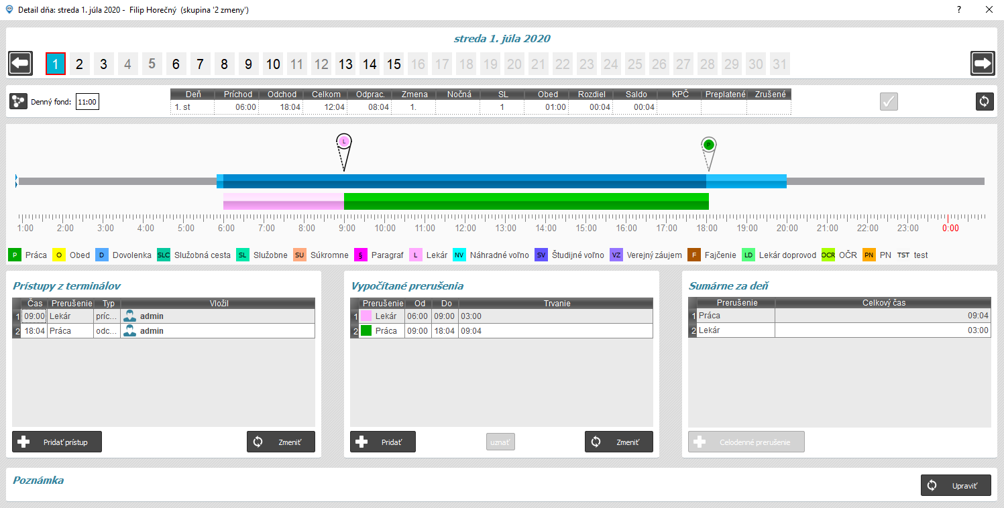Click the daily fund group icon

pos(19,102)
